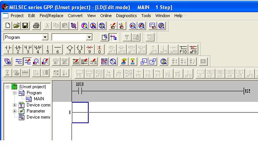Insert normally open contact (button 1)
Screen dimensions: 258x146
point(8,49)
